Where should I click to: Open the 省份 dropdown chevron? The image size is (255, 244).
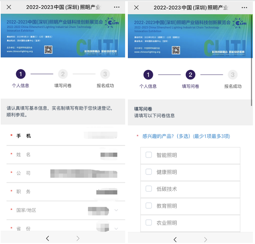click(116, 228)
